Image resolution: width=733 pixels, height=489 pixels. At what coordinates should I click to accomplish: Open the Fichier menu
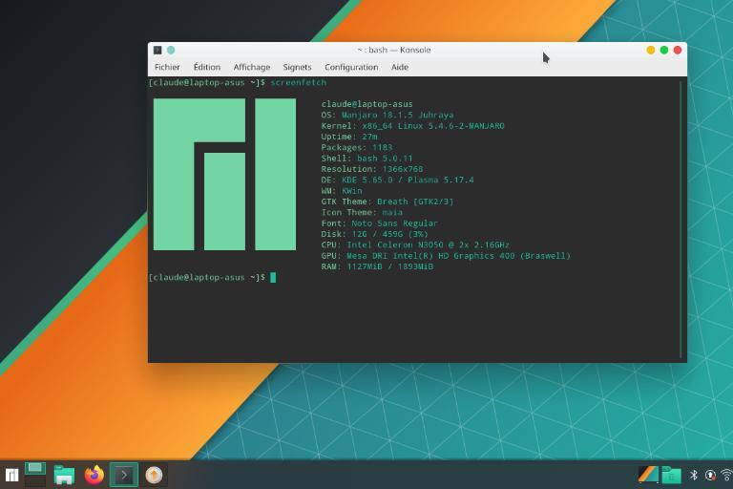167,67
